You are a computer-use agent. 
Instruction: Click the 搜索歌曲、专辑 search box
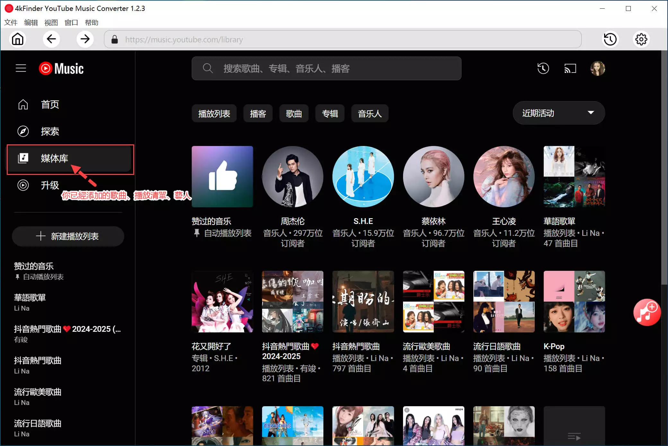(327, 68)
